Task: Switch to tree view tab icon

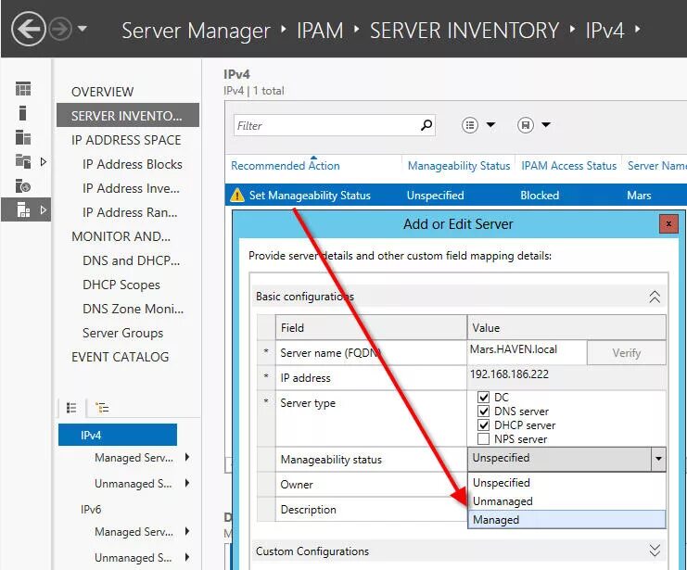Action: [102, 408]
